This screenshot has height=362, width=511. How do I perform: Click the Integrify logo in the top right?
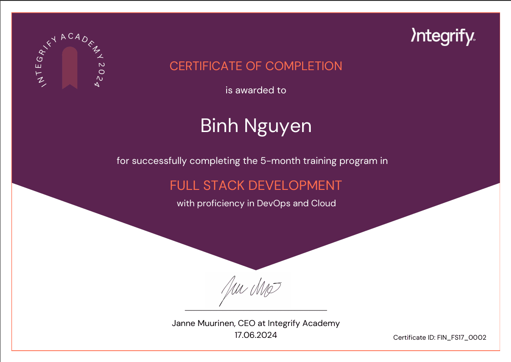(443, 36)
